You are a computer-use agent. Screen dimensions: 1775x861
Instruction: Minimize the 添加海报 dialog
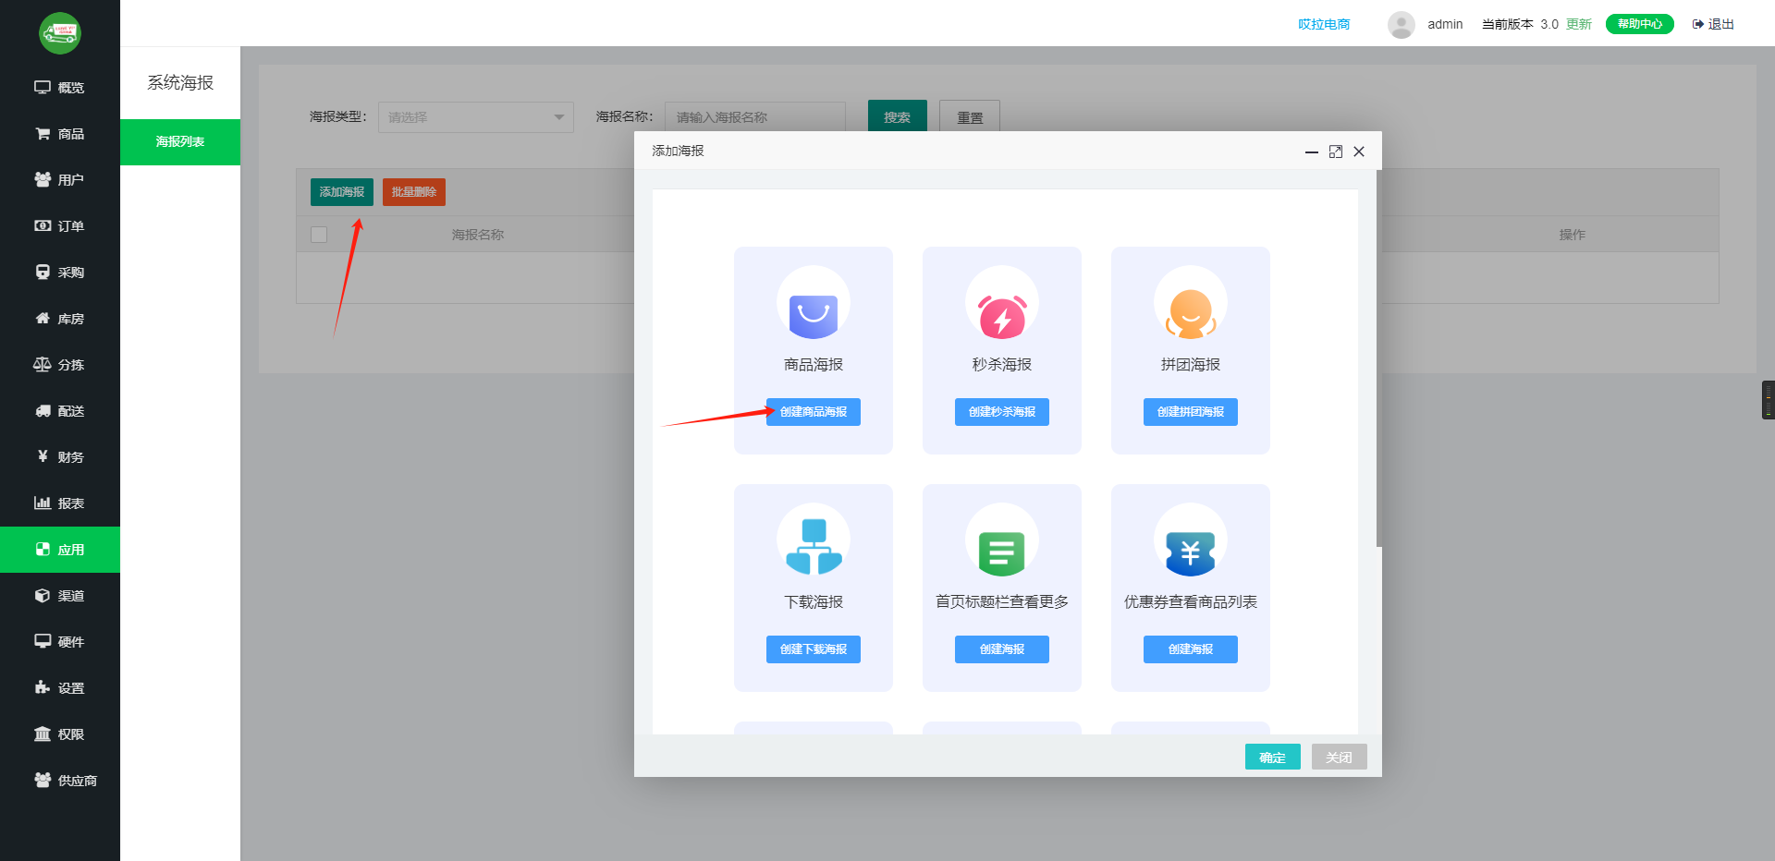click(x=1312, y=152)
